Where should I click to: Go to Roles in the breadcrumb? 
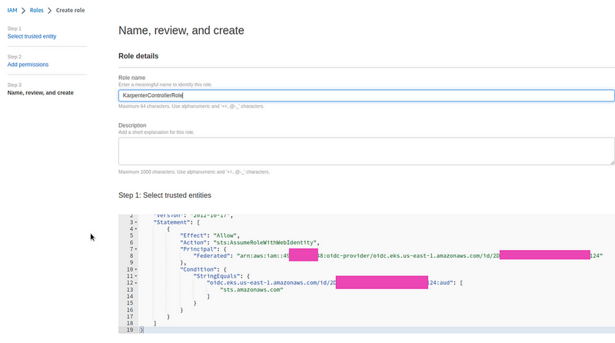[x=37, y=9]
